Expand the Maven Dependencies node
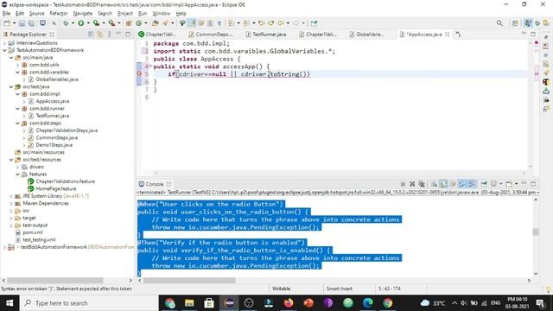 11,204
